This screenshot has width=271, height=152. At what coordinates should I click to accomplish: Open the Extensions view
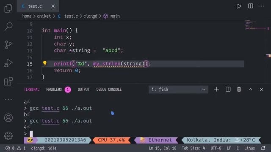point(8,81)
